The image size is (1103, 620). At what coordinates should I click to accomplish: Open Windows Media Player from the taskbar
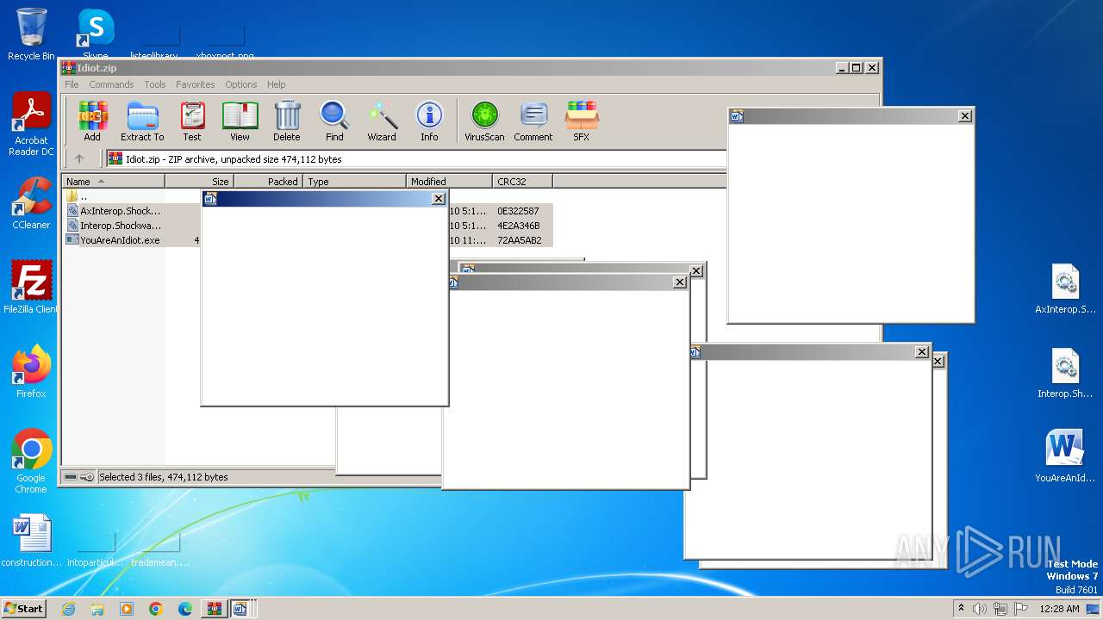(127, 609)
